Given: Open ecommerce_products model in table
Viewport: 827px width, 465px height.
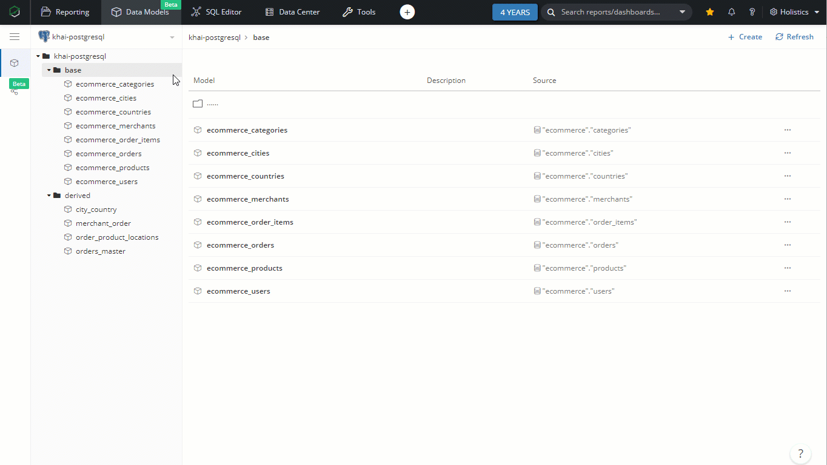Looking at the screenshot, I should click(x=244, y=268).
